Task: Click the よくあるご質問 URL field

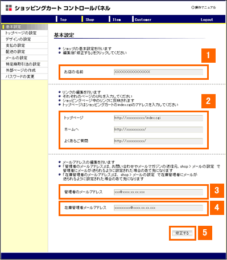Action: 158,141
